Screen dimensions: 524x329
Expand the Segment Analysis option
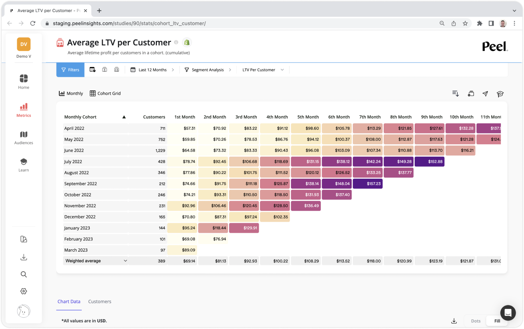pyautogui.click(x=208, y=70)
